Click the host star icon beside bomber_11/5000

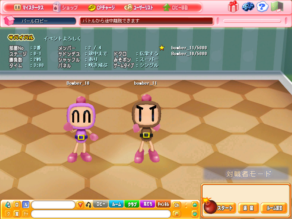(162, 48)
